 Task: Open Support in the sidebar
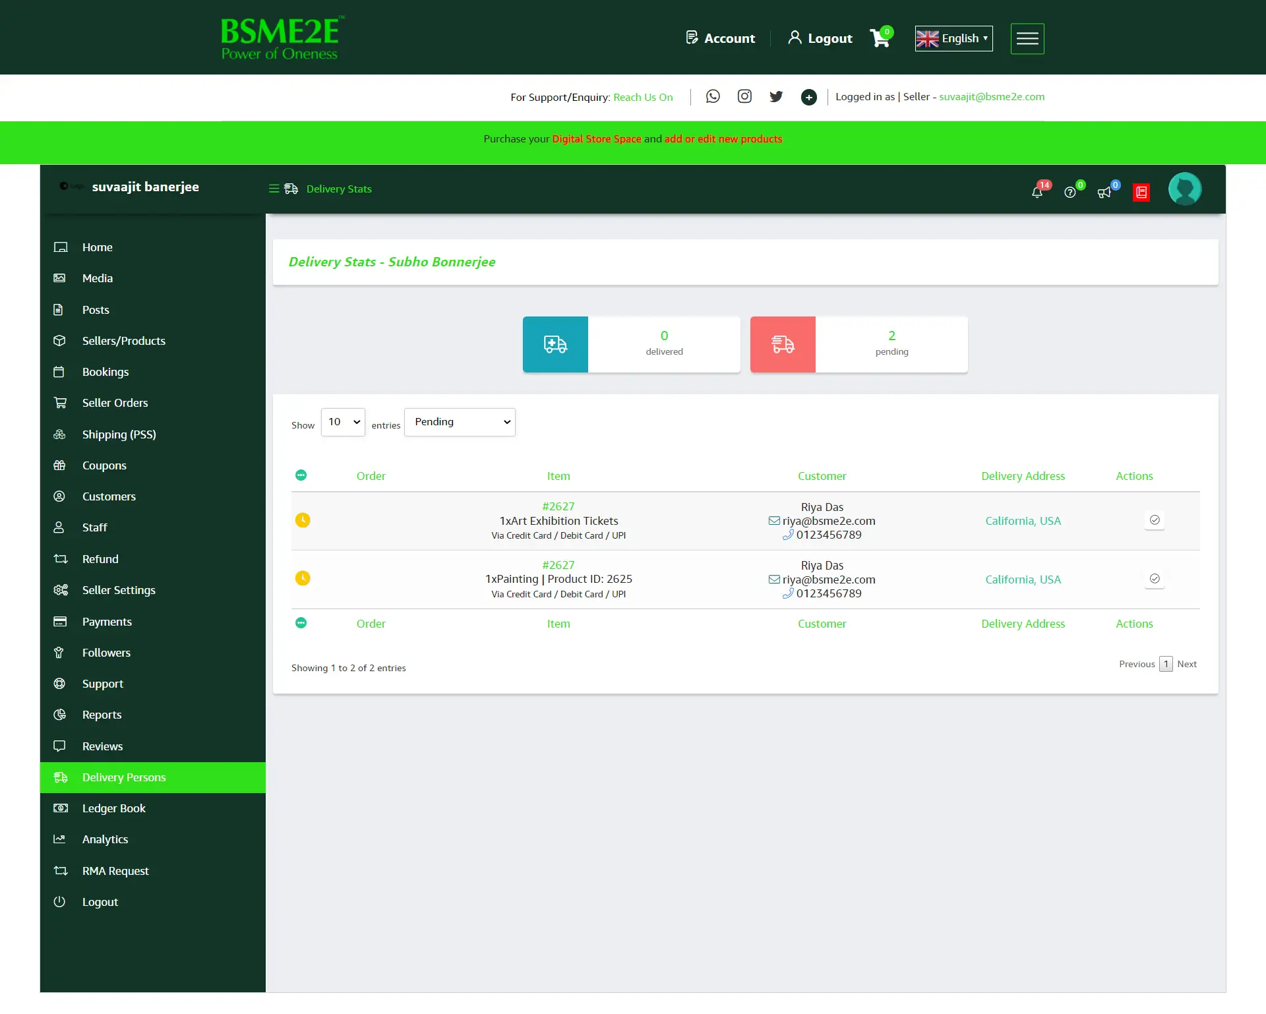click(153, 684)
